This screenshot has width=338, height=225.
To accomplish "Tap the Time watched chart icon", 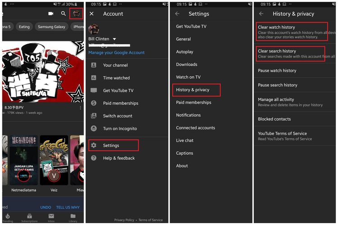I will pos(94,78).
